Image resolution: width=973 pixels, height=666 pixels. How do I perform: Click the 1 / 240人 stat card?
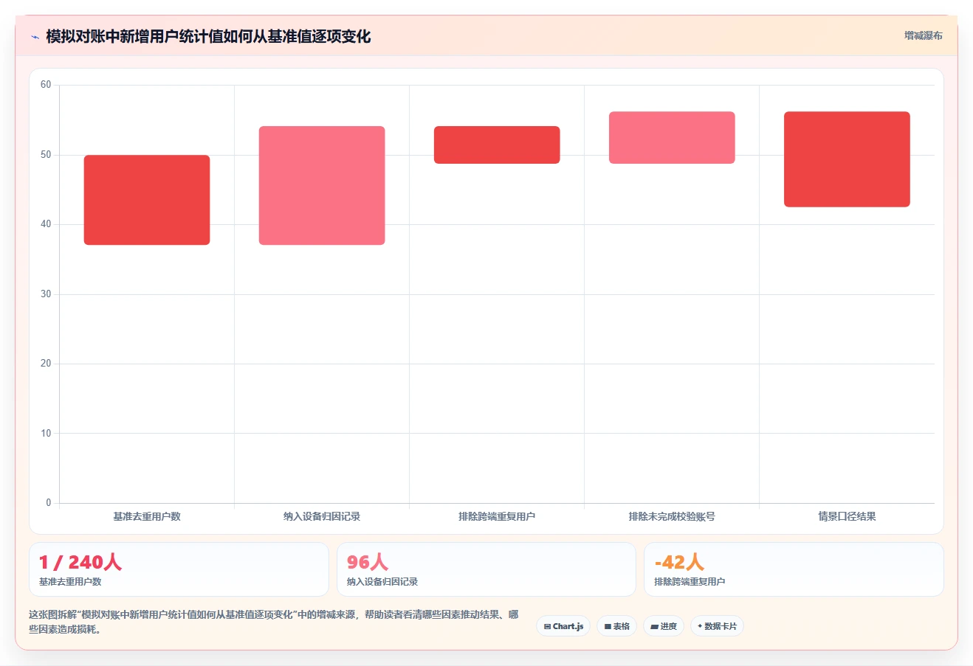click(179, 569)
